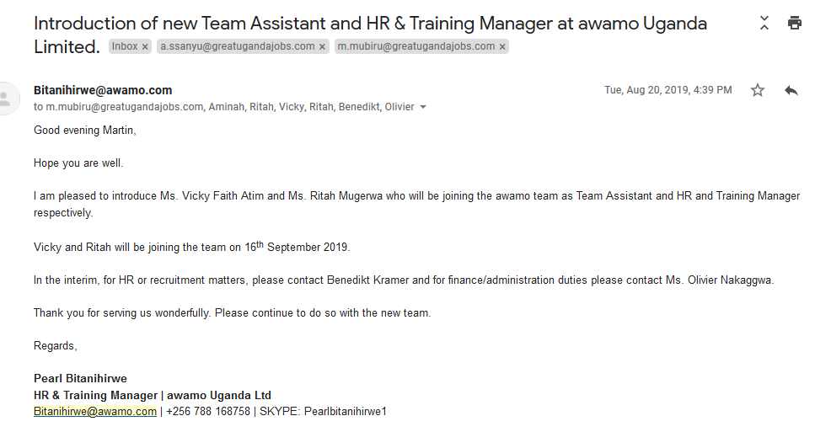The image size is (815, 432).
Task: Print this email using the printer icon
Action: (x=795, y=23)
